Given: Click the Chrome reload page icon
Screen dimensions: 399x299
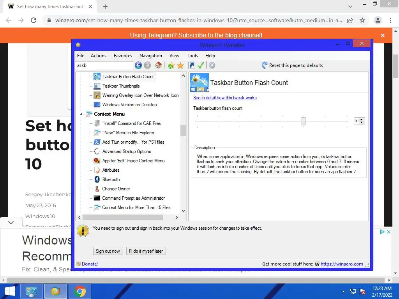Looking at the screenshot, I should click(34, 20).
